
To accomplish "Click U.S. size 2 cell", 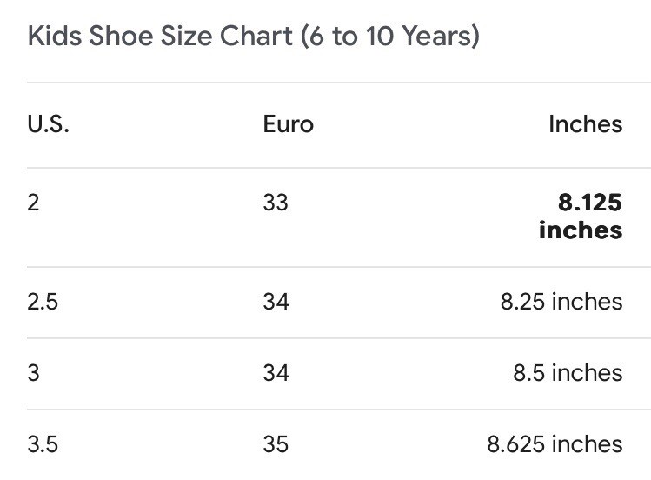I will pyautogui.click(x=33, y=203).
